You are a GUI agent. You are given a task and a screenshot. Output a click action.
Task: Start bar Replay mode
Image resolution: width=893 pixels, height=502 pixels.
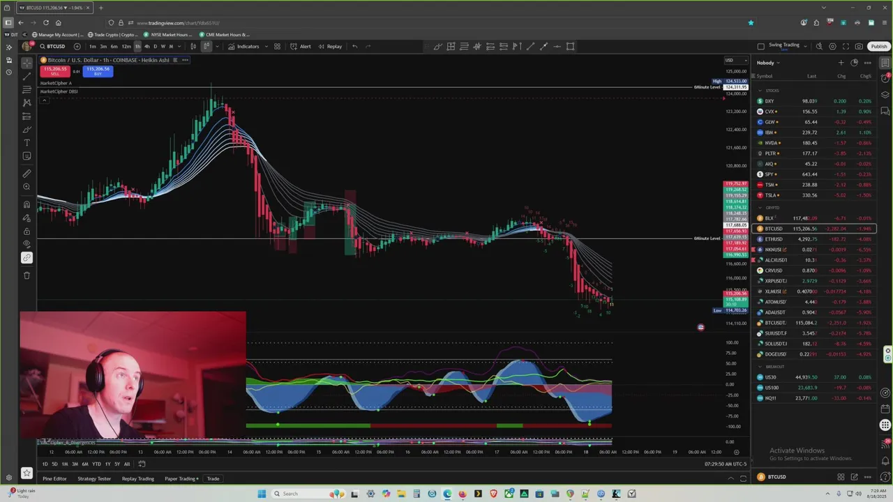[330, 47]
